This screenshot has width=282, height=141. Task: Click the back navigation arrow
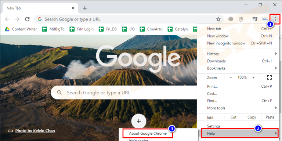point(7,19)
